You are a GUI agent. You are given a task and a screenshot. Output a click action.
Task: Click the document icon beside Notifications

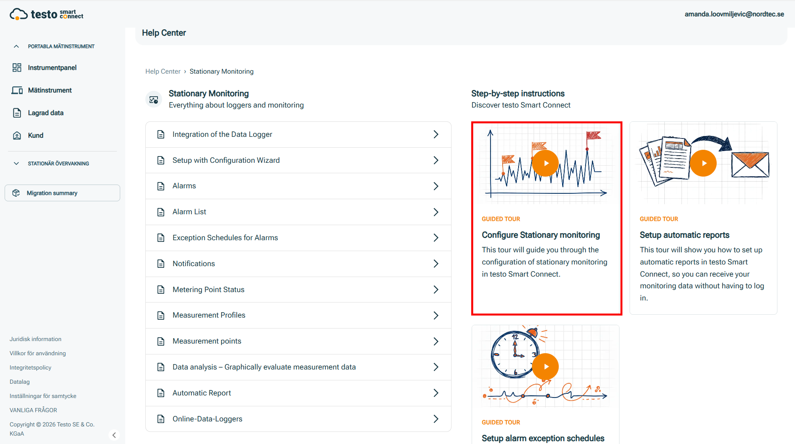click(160, 264)
